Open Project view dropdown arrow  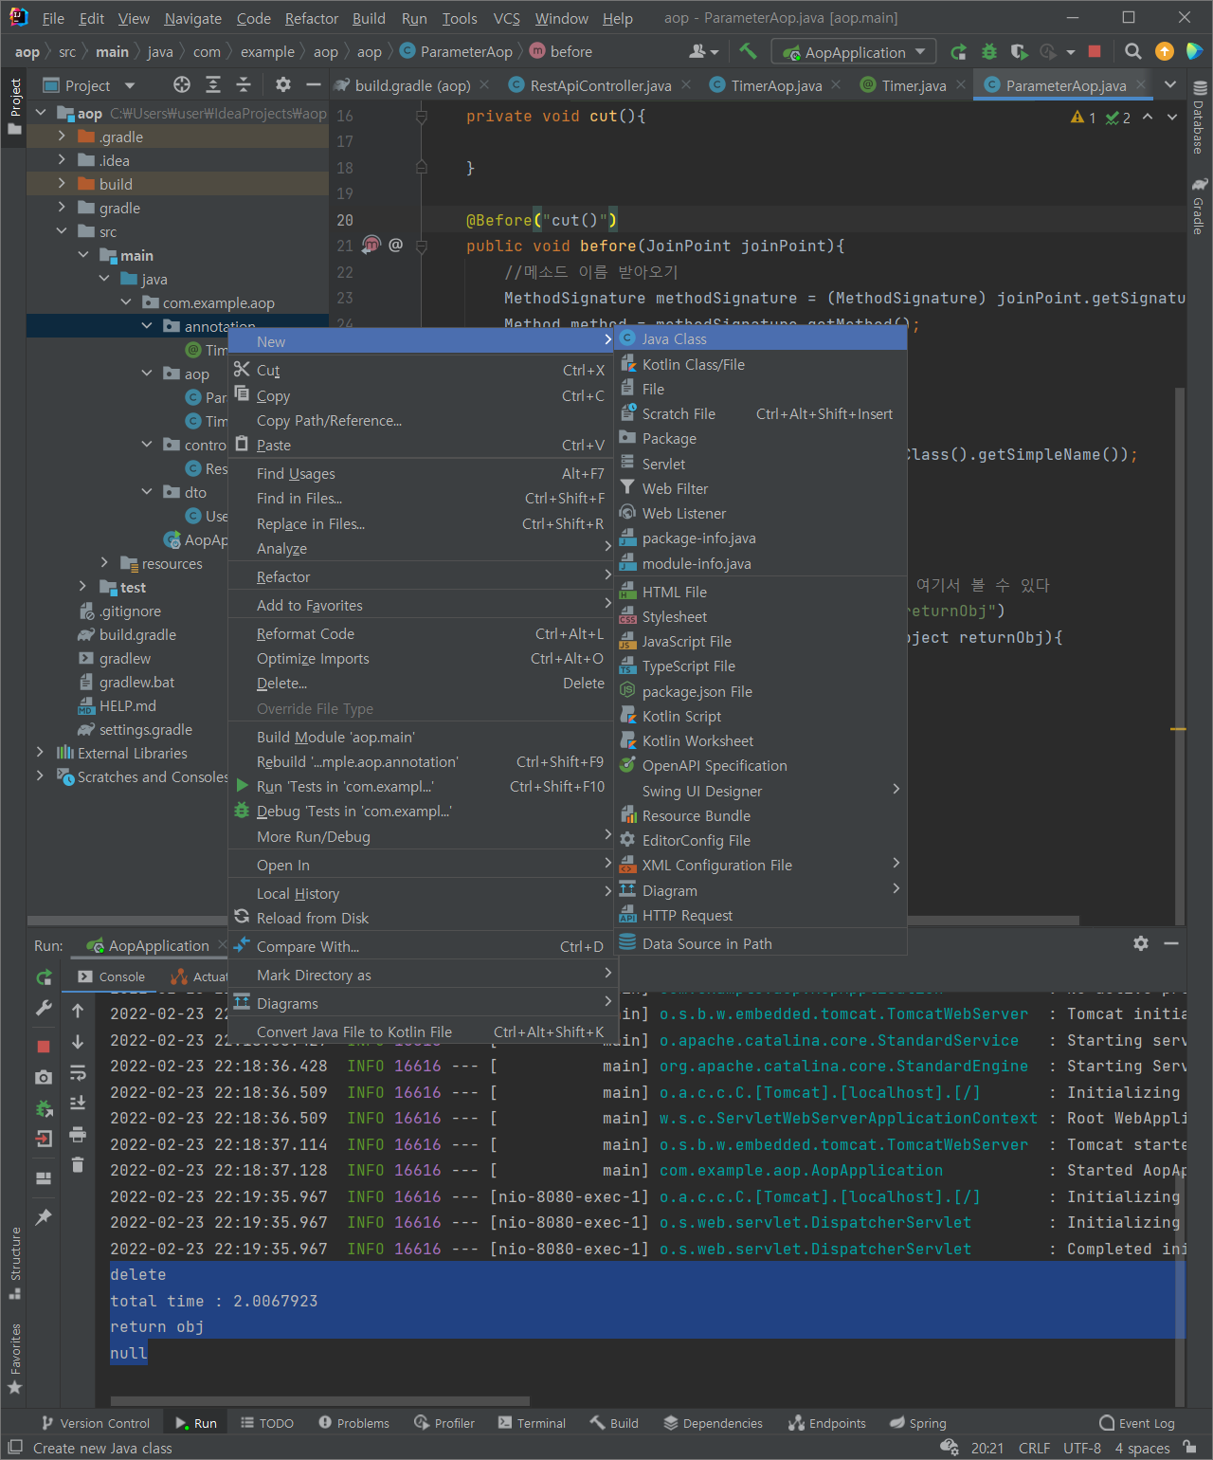click(x=130, y=85)
